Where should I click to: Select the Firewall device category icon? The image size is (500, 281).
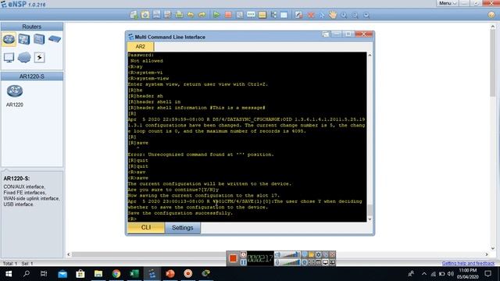[55, 39]
